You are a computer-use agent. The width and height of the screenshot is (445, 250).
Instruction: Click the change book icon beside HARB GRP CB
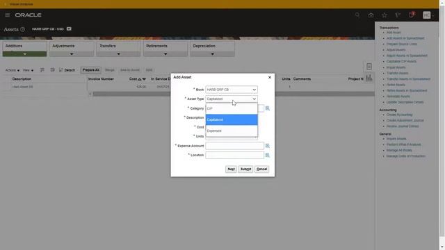pyautogui.click(x=69, y=29)
